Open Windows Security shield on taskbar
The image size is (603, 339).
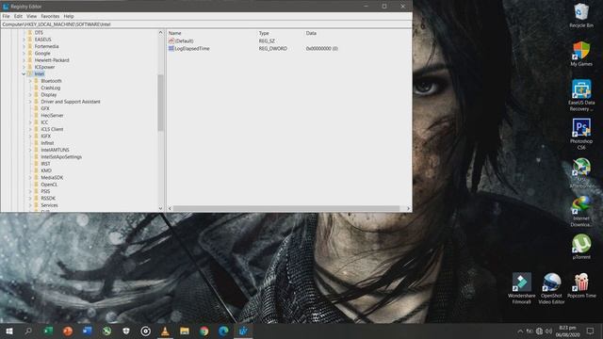click(x=126, y=331)
